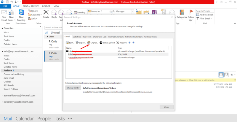Open the Internet Calendars tab
This screenshot has height=122, width=237.
[116, 37]
